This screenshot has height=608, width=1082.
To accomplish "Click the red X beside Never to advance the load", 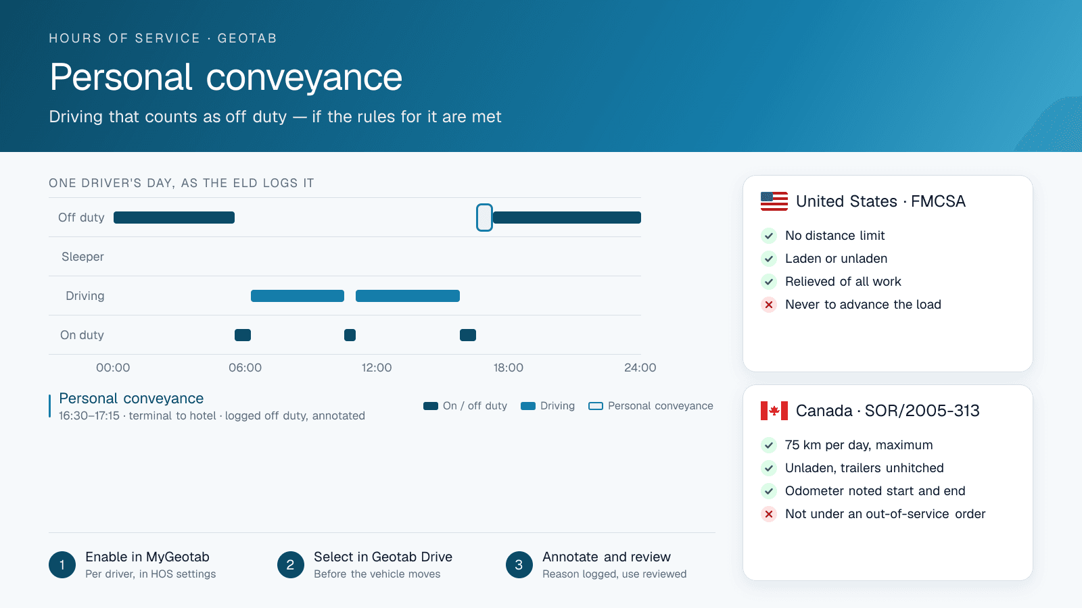I will click(x=769, y=305).
